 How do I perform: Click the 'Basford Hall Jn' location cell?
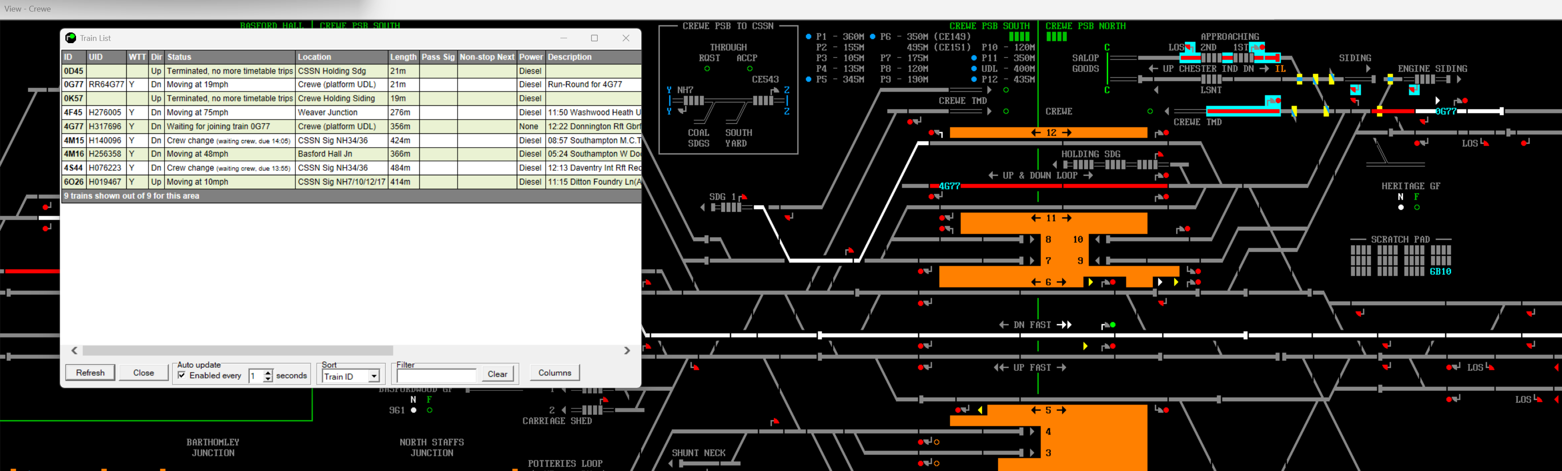[x=342, y=154]
